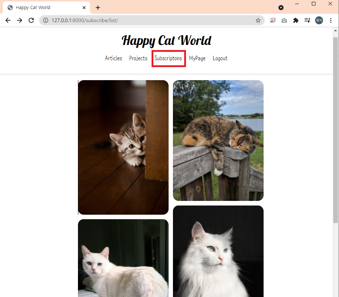Open the cast/screen extension icon
This screenshot has height=297, width=339.
(273, 20)
